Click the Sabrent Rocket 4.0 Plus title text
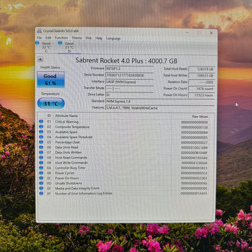252x252 pixels. [127, 61]
